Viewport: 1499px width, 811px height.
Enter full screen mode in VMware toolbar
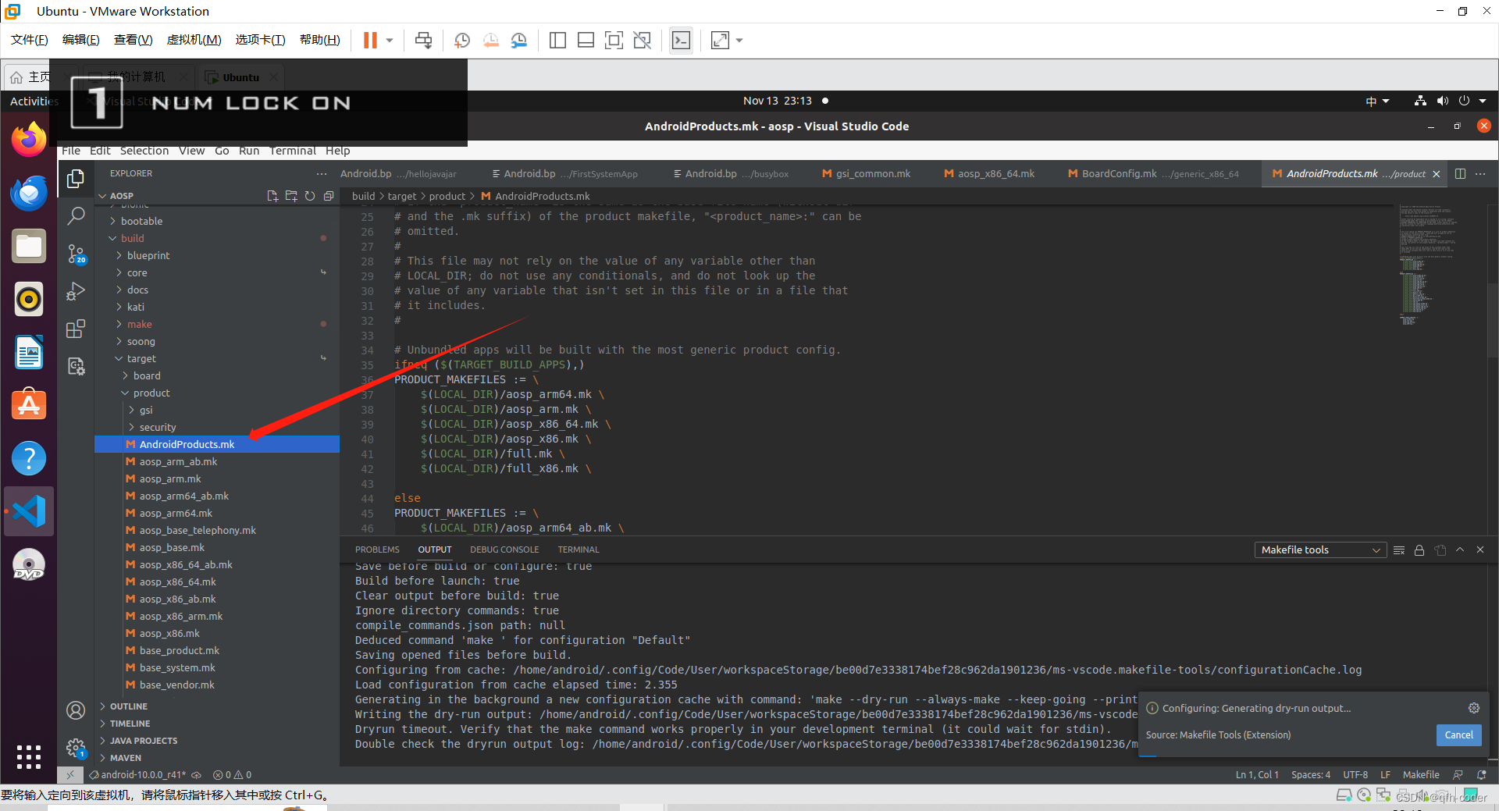click(614, 41)
